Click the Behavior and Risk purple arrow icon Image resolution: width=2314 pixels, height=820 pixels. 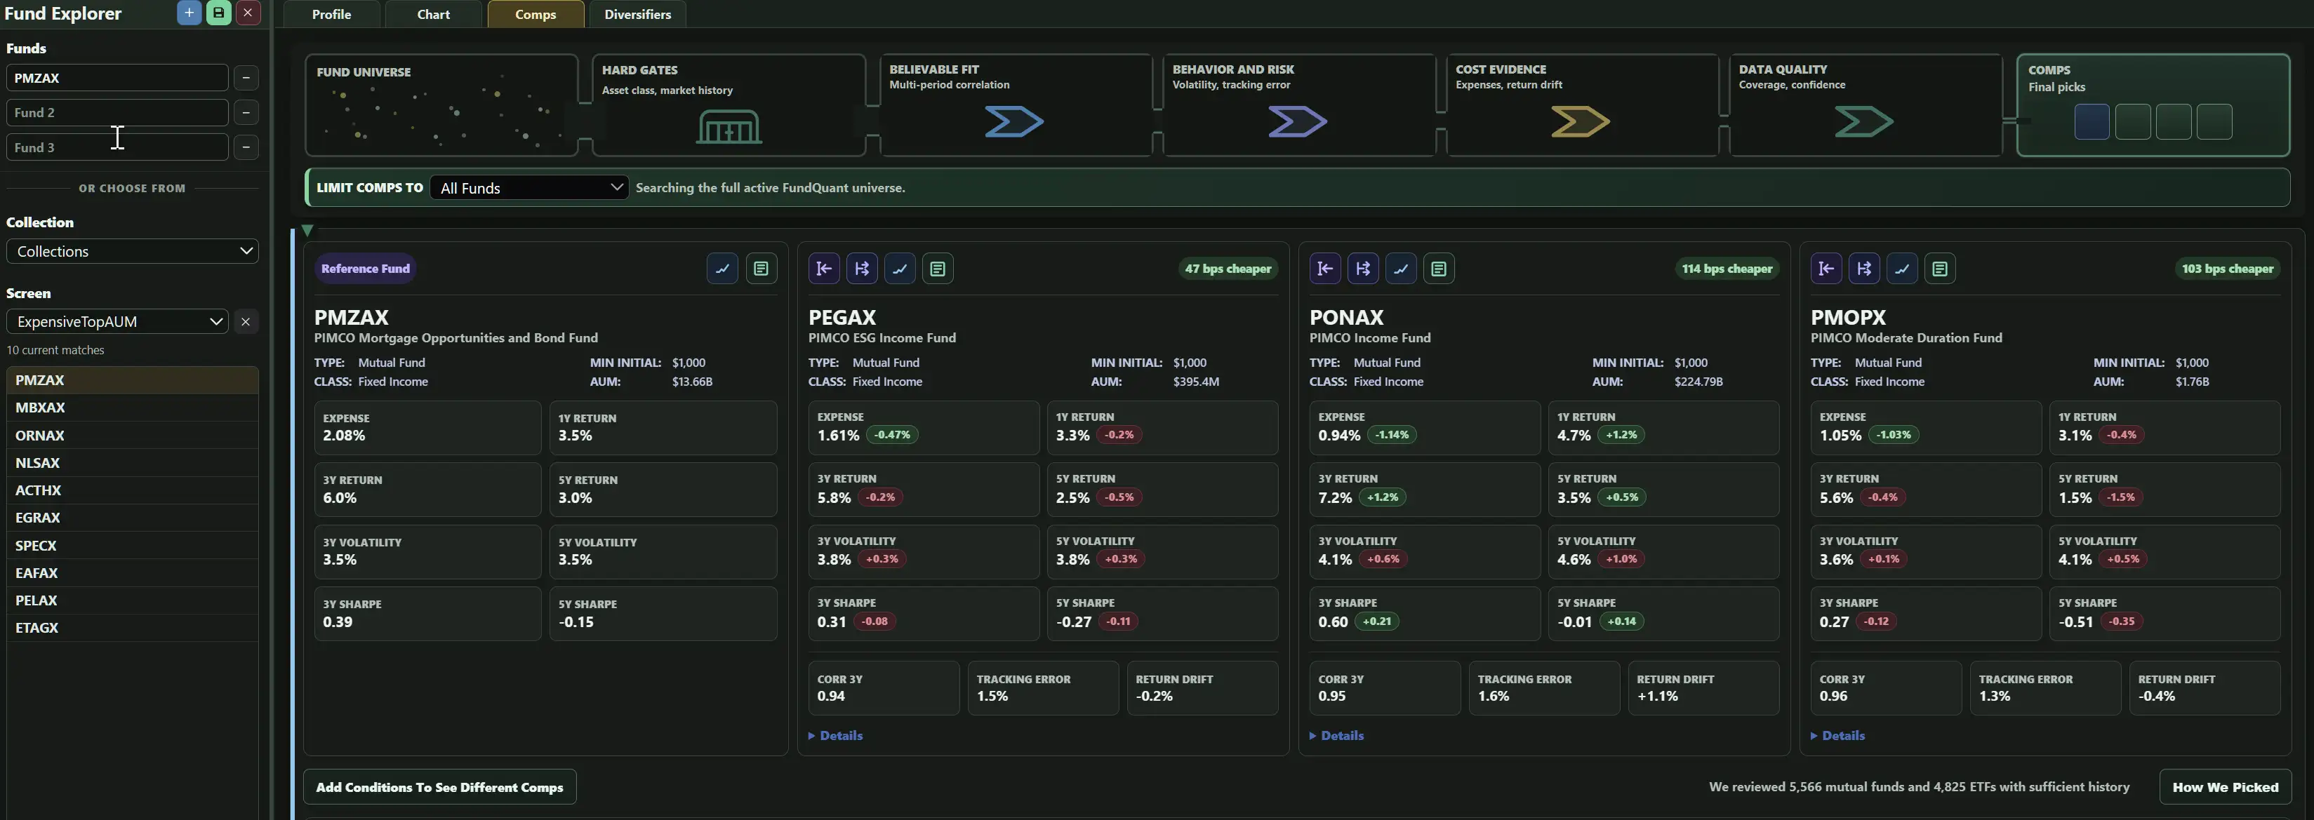(1297, 121)
